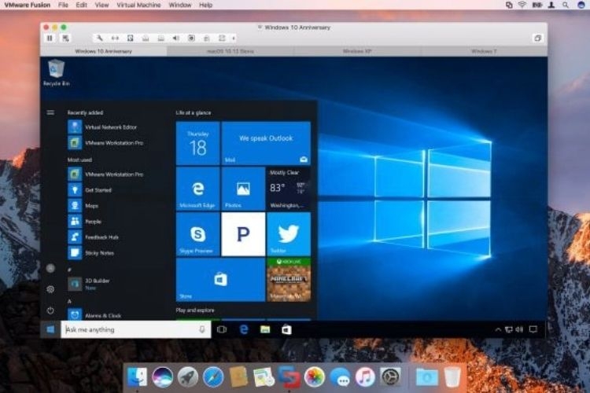Click the snapshot icon next to pause
This screenshot has height=393, width=590.
pos(65,38)
